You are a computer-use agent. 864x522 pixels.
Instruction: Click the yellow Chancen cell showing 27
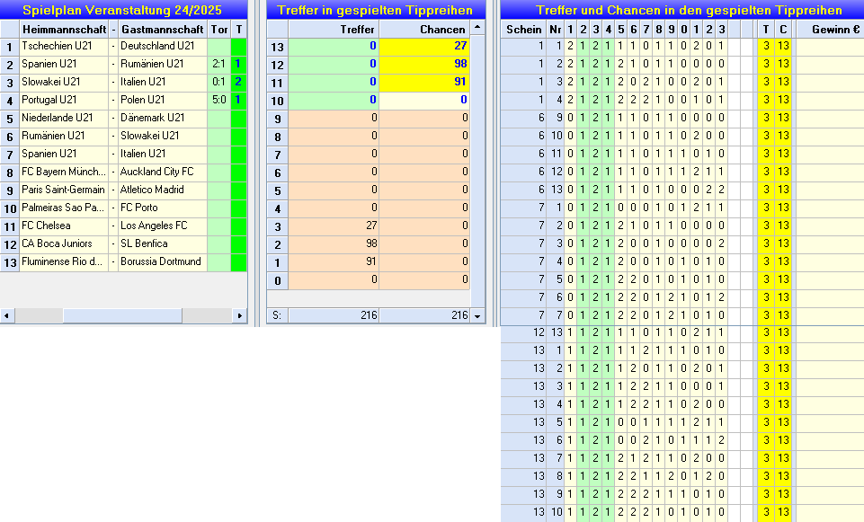(x=424, y=46)
